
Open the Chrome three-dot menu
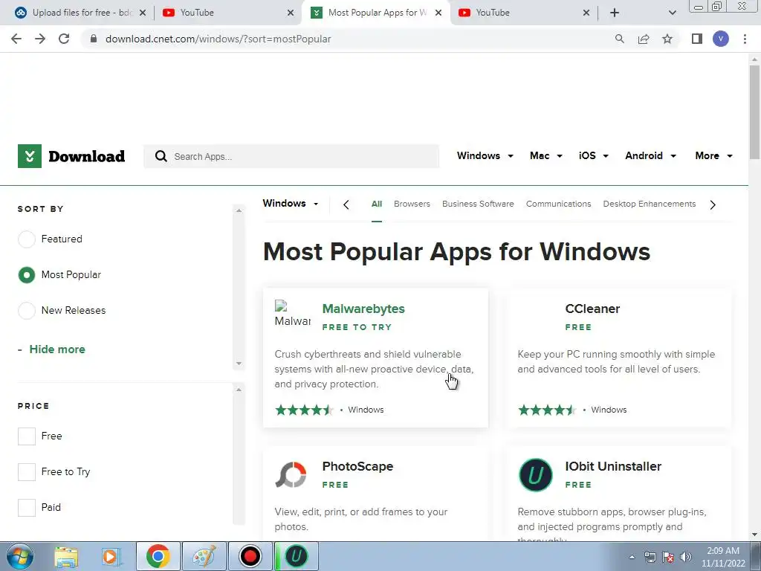coord(745,39)
